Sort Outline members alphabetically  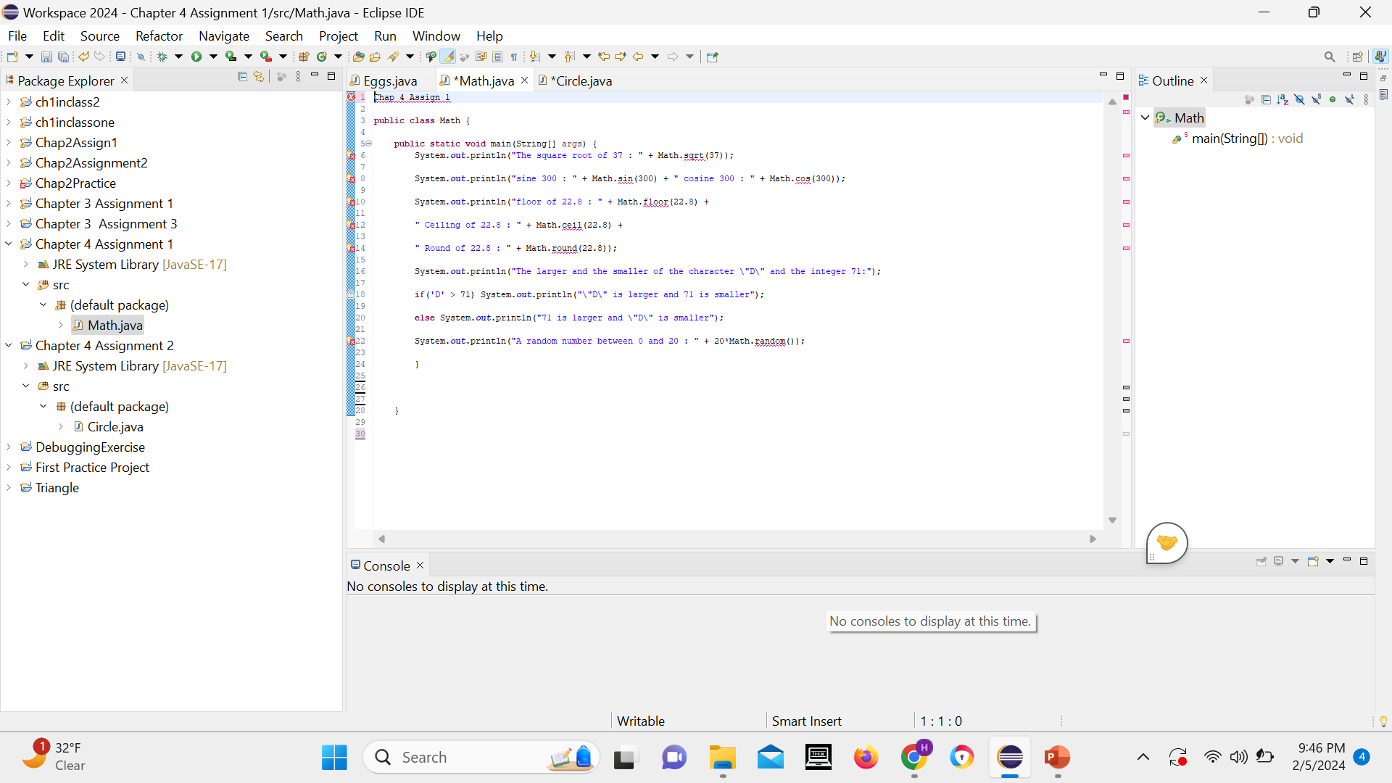[x=1282, y=99]
